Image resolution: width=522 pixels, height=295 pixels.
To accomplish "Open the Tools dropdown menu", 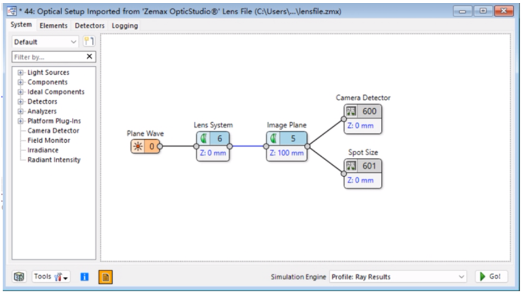I will (51, 277).
